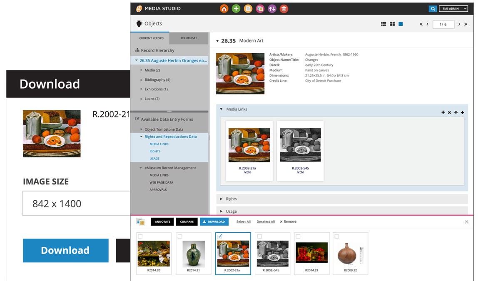Image resolution: width=478 pixels, height=281 pixels.
Task: Expand the Usage section
Action: point(222,211)
